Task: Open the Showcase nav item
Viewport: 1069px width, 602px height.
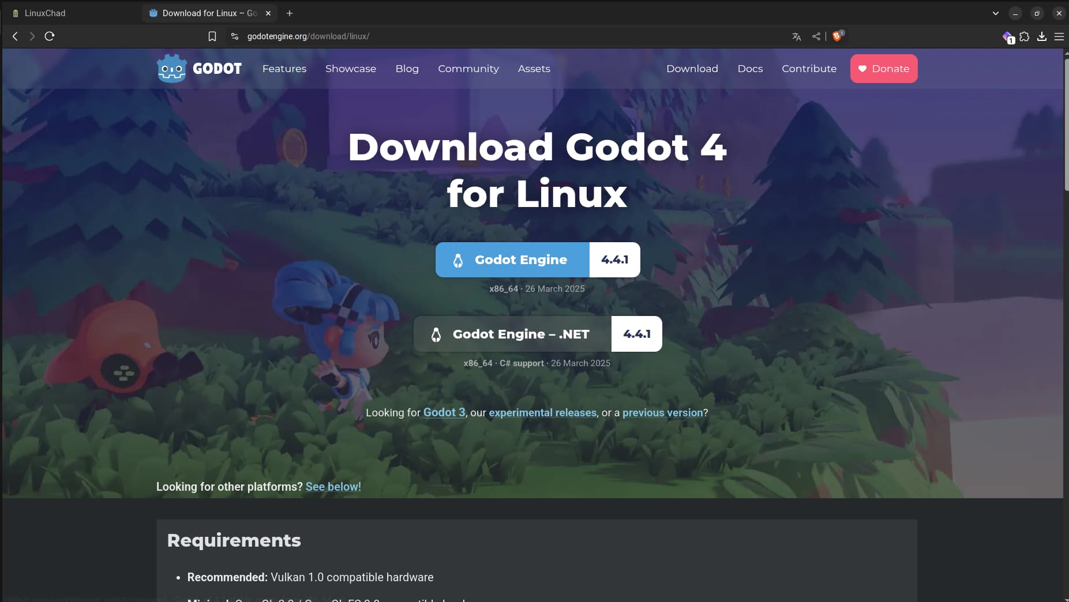Action: tap(351, 69)
